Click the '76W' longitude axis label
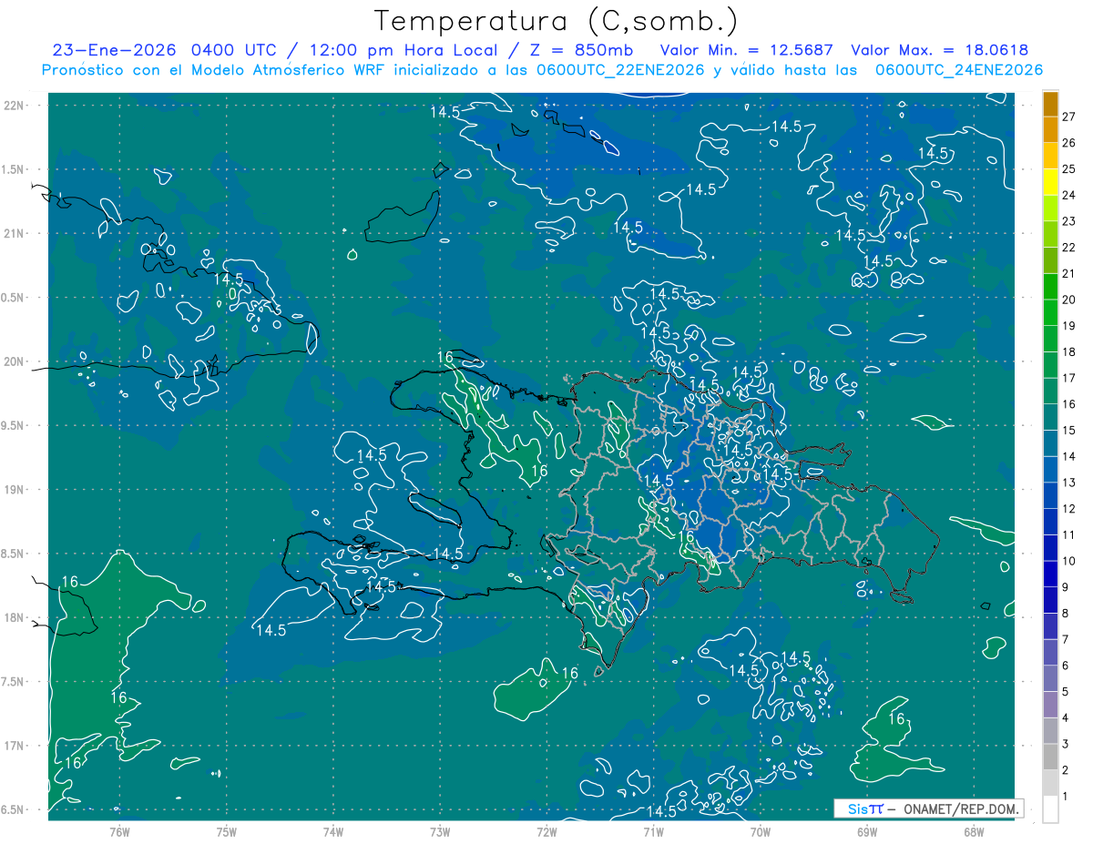 119,831
